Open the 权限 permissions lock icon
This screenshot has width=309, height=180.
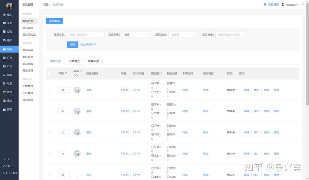(x=4, y=109)
